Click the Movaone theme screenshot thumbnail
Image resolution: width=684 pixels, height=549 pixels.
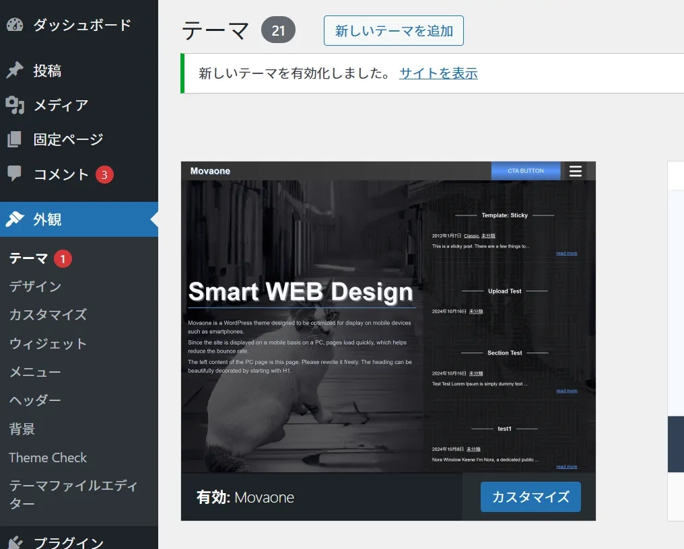pos(388,317)
